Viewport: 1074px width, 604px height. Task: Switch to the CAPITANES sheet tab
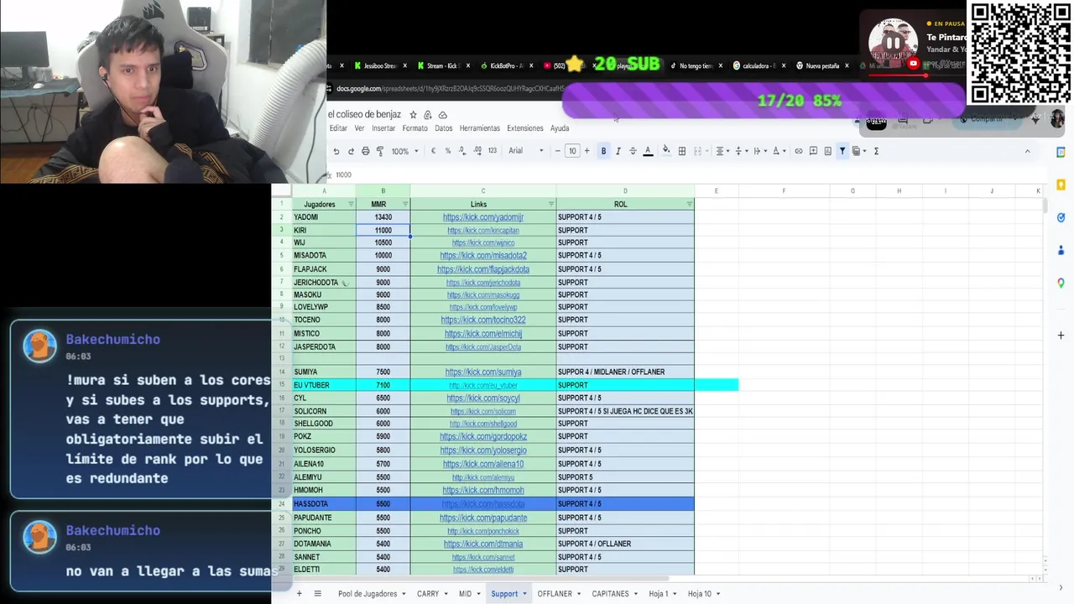coord(610,594)
